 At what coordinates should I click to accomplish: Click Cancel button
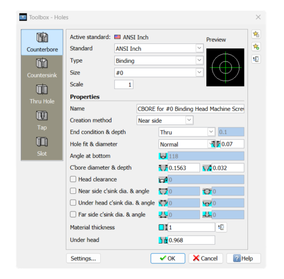206,258
